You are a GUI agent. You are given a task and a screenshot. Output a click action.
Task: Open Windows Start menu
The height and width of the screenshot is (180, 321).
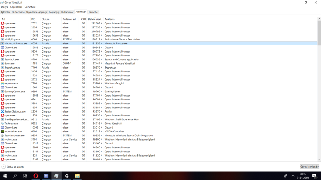tap(5, 176)
